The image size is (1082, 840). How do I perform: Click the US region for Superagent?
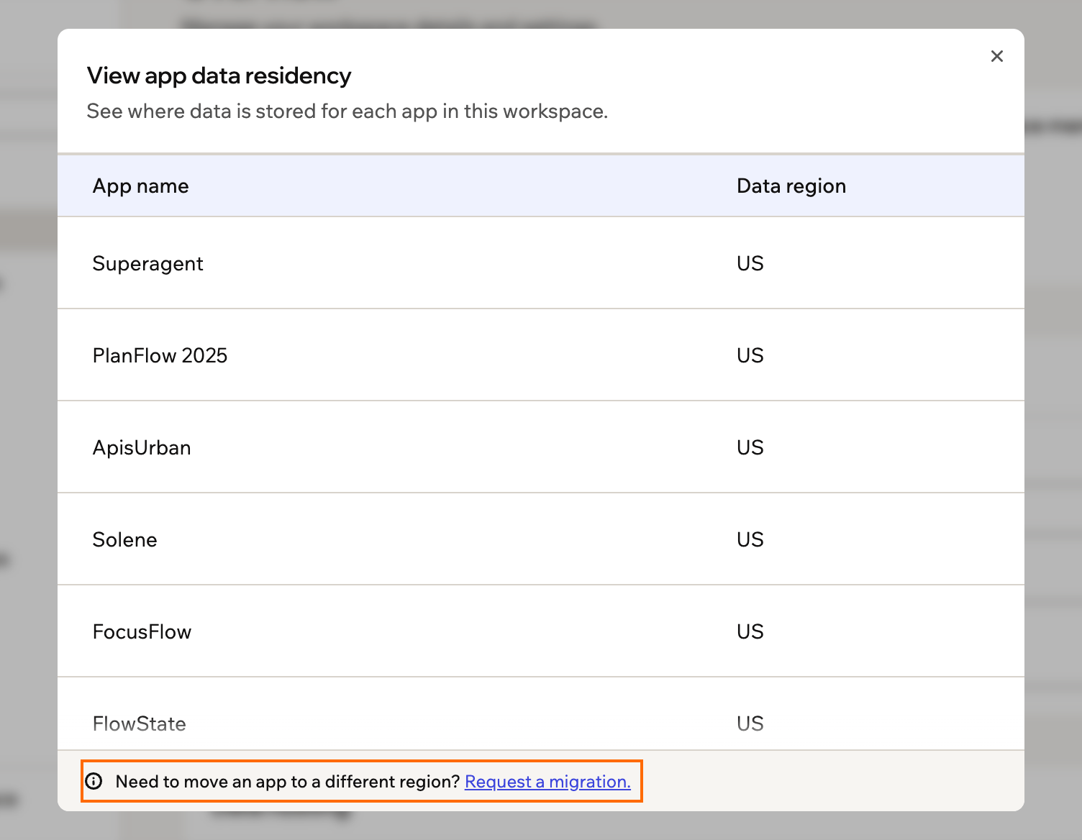tap(750, 263)
